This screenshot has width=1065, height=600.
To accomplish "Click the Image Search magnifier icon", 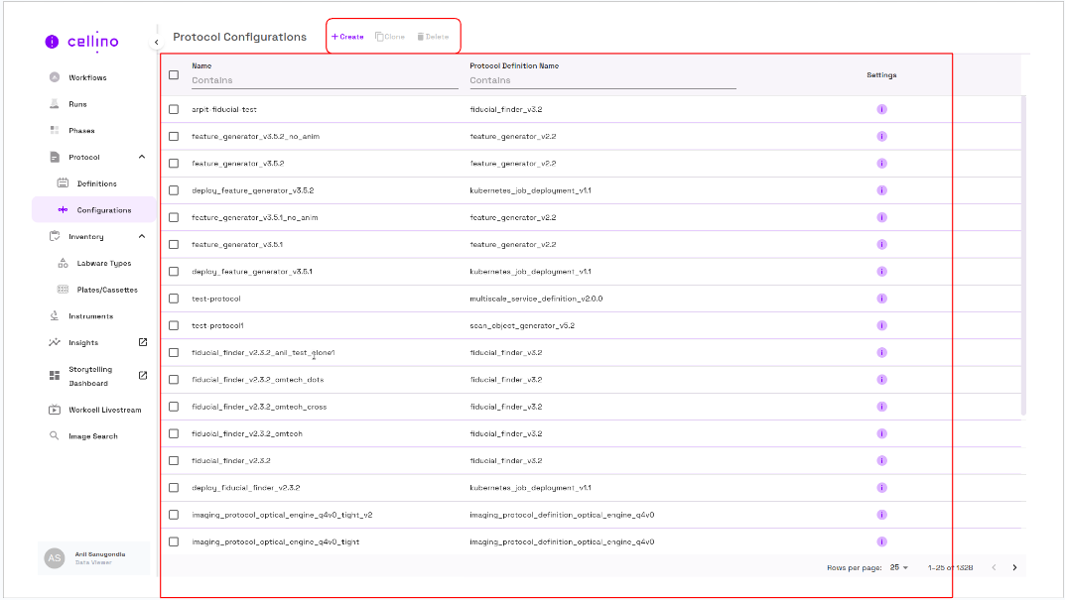I will pos(55,436).
